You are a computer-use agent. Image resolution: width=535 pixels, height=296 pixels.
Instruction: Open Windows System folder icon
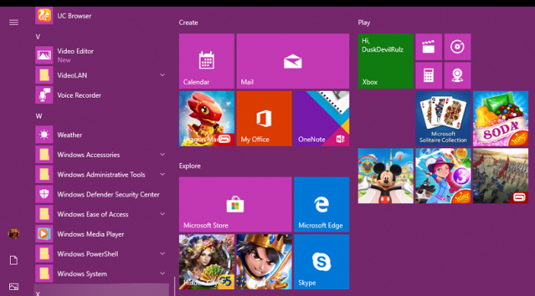tap(44, 274)
